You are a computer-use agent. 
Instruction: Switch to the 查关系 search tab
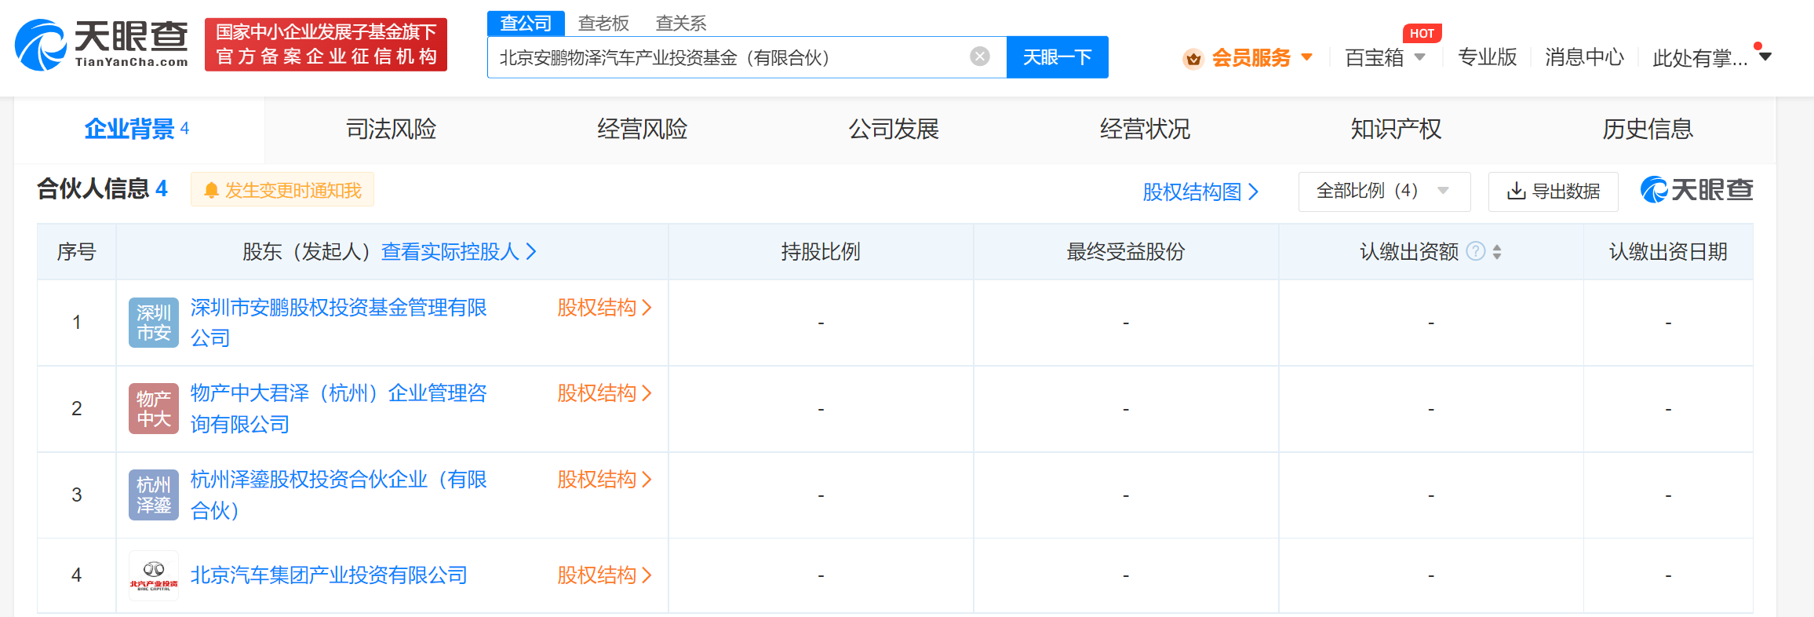681,24
